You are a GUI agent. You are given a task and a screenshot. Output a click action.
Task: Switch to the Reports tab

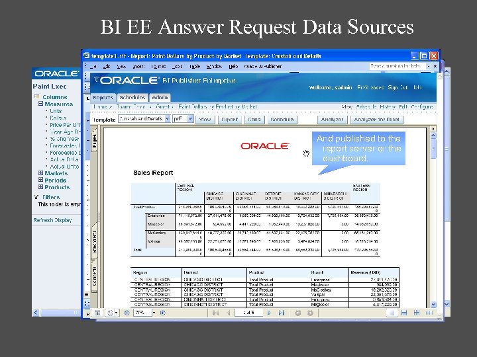tap(103, 97)
